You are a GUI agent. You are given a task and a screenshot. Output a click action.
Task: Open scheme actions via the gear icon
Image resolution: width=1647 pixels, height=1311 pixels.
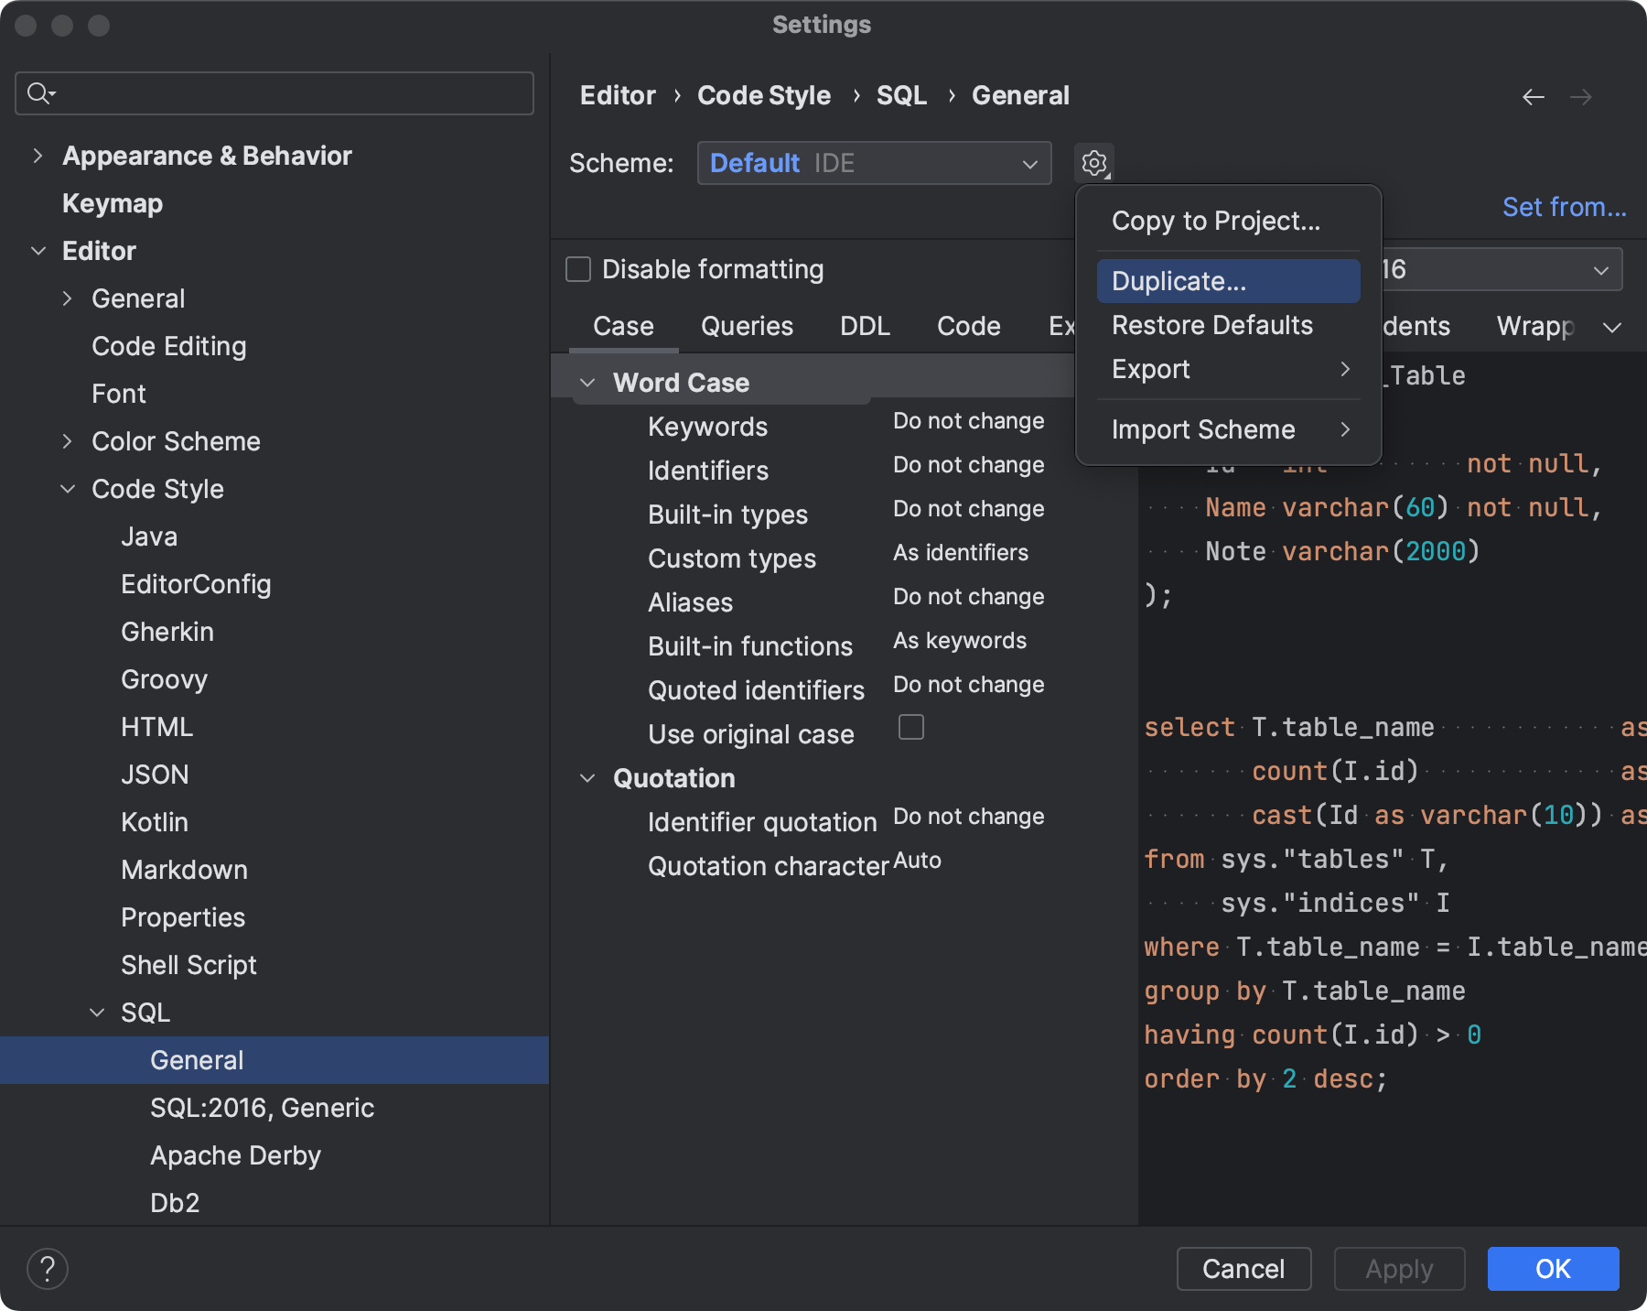click(x=1094, y=163)
